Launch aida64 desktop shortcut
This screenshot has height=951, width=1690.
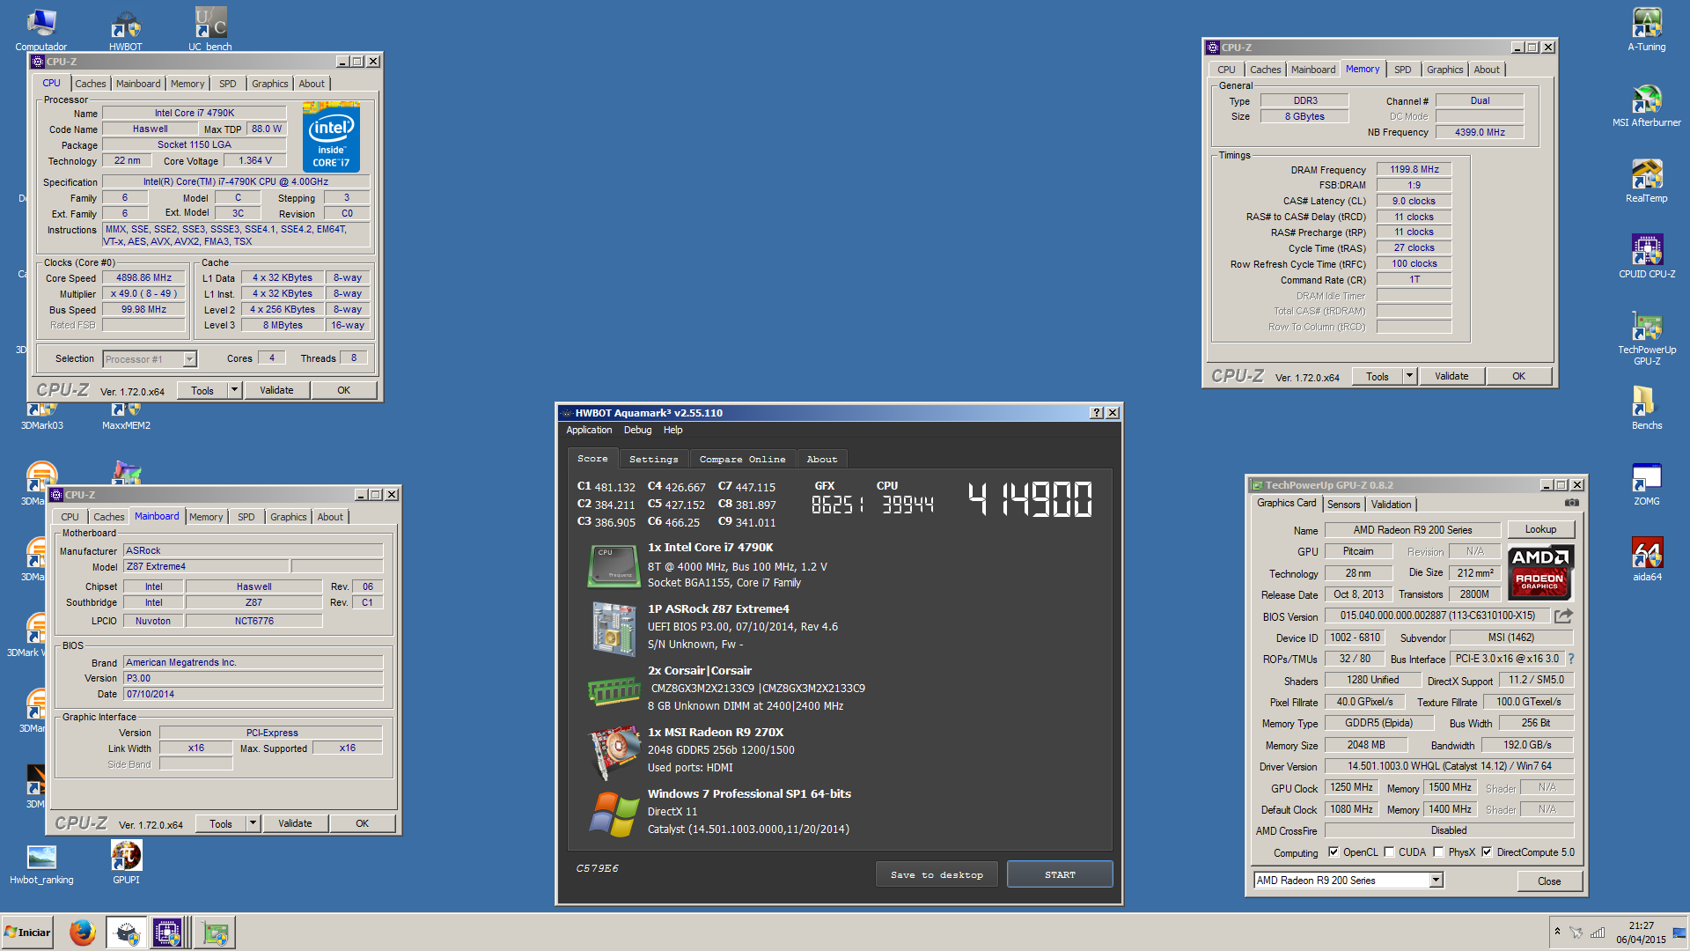coord(1646,558)
